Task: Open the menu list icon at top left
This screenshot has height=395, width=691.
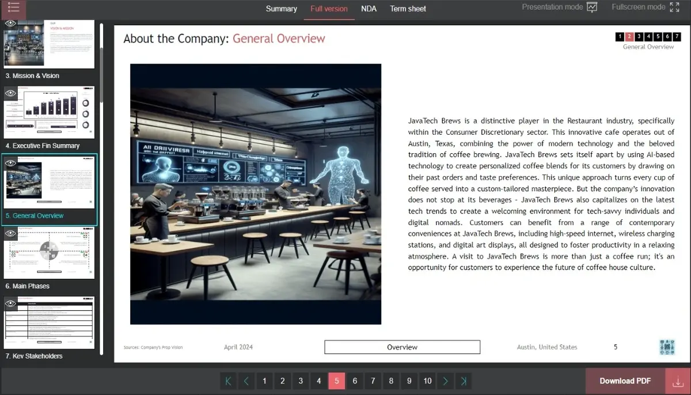Action: click(x=13, y=7)
